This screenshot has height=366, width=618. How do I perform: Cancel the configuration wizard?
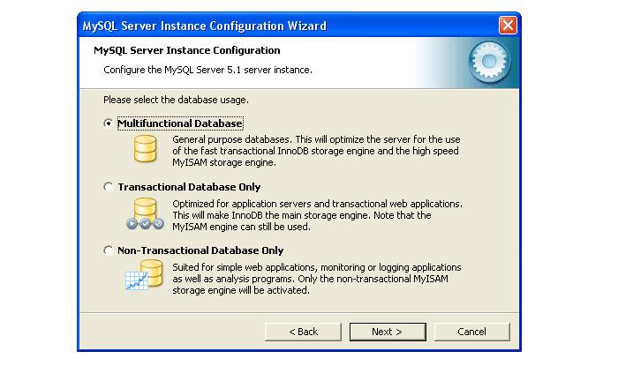click(471, 332)
